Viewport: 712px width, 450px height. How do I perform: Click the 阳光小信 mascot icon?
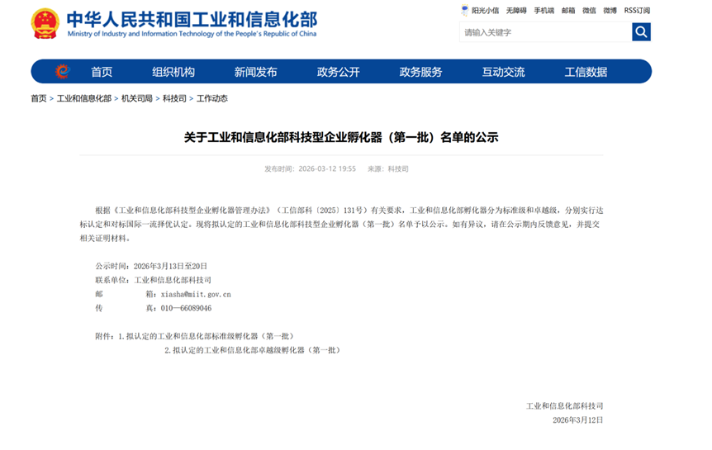465,11
